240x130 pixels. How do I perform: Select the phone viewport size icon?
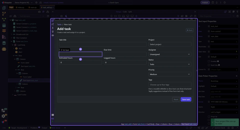tap(111, 16)
